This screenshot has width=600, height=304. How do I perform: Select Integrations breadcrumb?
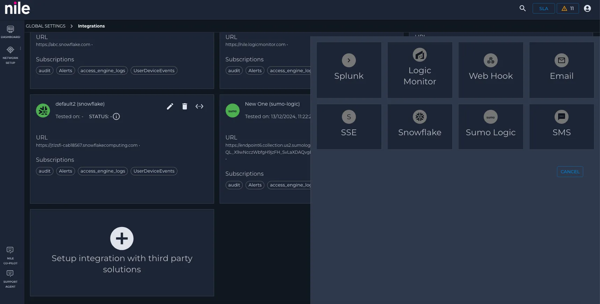pyautogui.click(x=91, y=26)
